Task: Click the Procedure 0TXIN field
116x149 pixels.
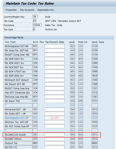Action: pyautogui.click(x=37, y=25)
